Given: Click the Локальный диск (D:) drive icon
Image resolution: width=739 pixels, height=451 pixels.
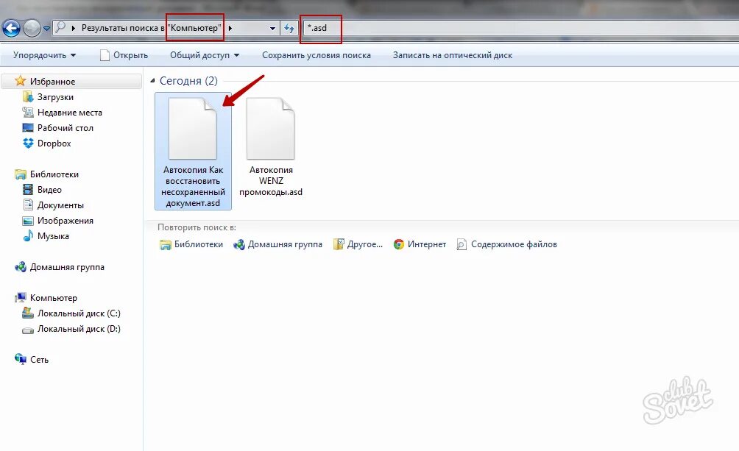Looking at the screenshot, I should click(x=28, y=330).
